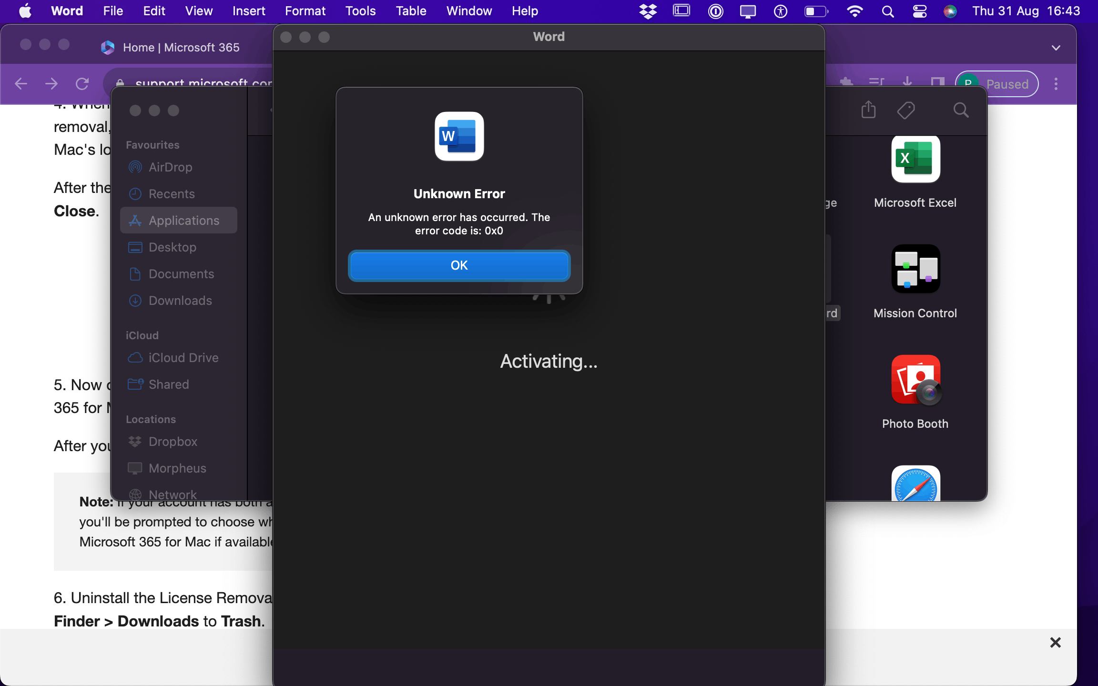This screenshot has width=1098, height=686.
Task: Launch Microsoft Excel from the desktop
Action: pos(915,160)
